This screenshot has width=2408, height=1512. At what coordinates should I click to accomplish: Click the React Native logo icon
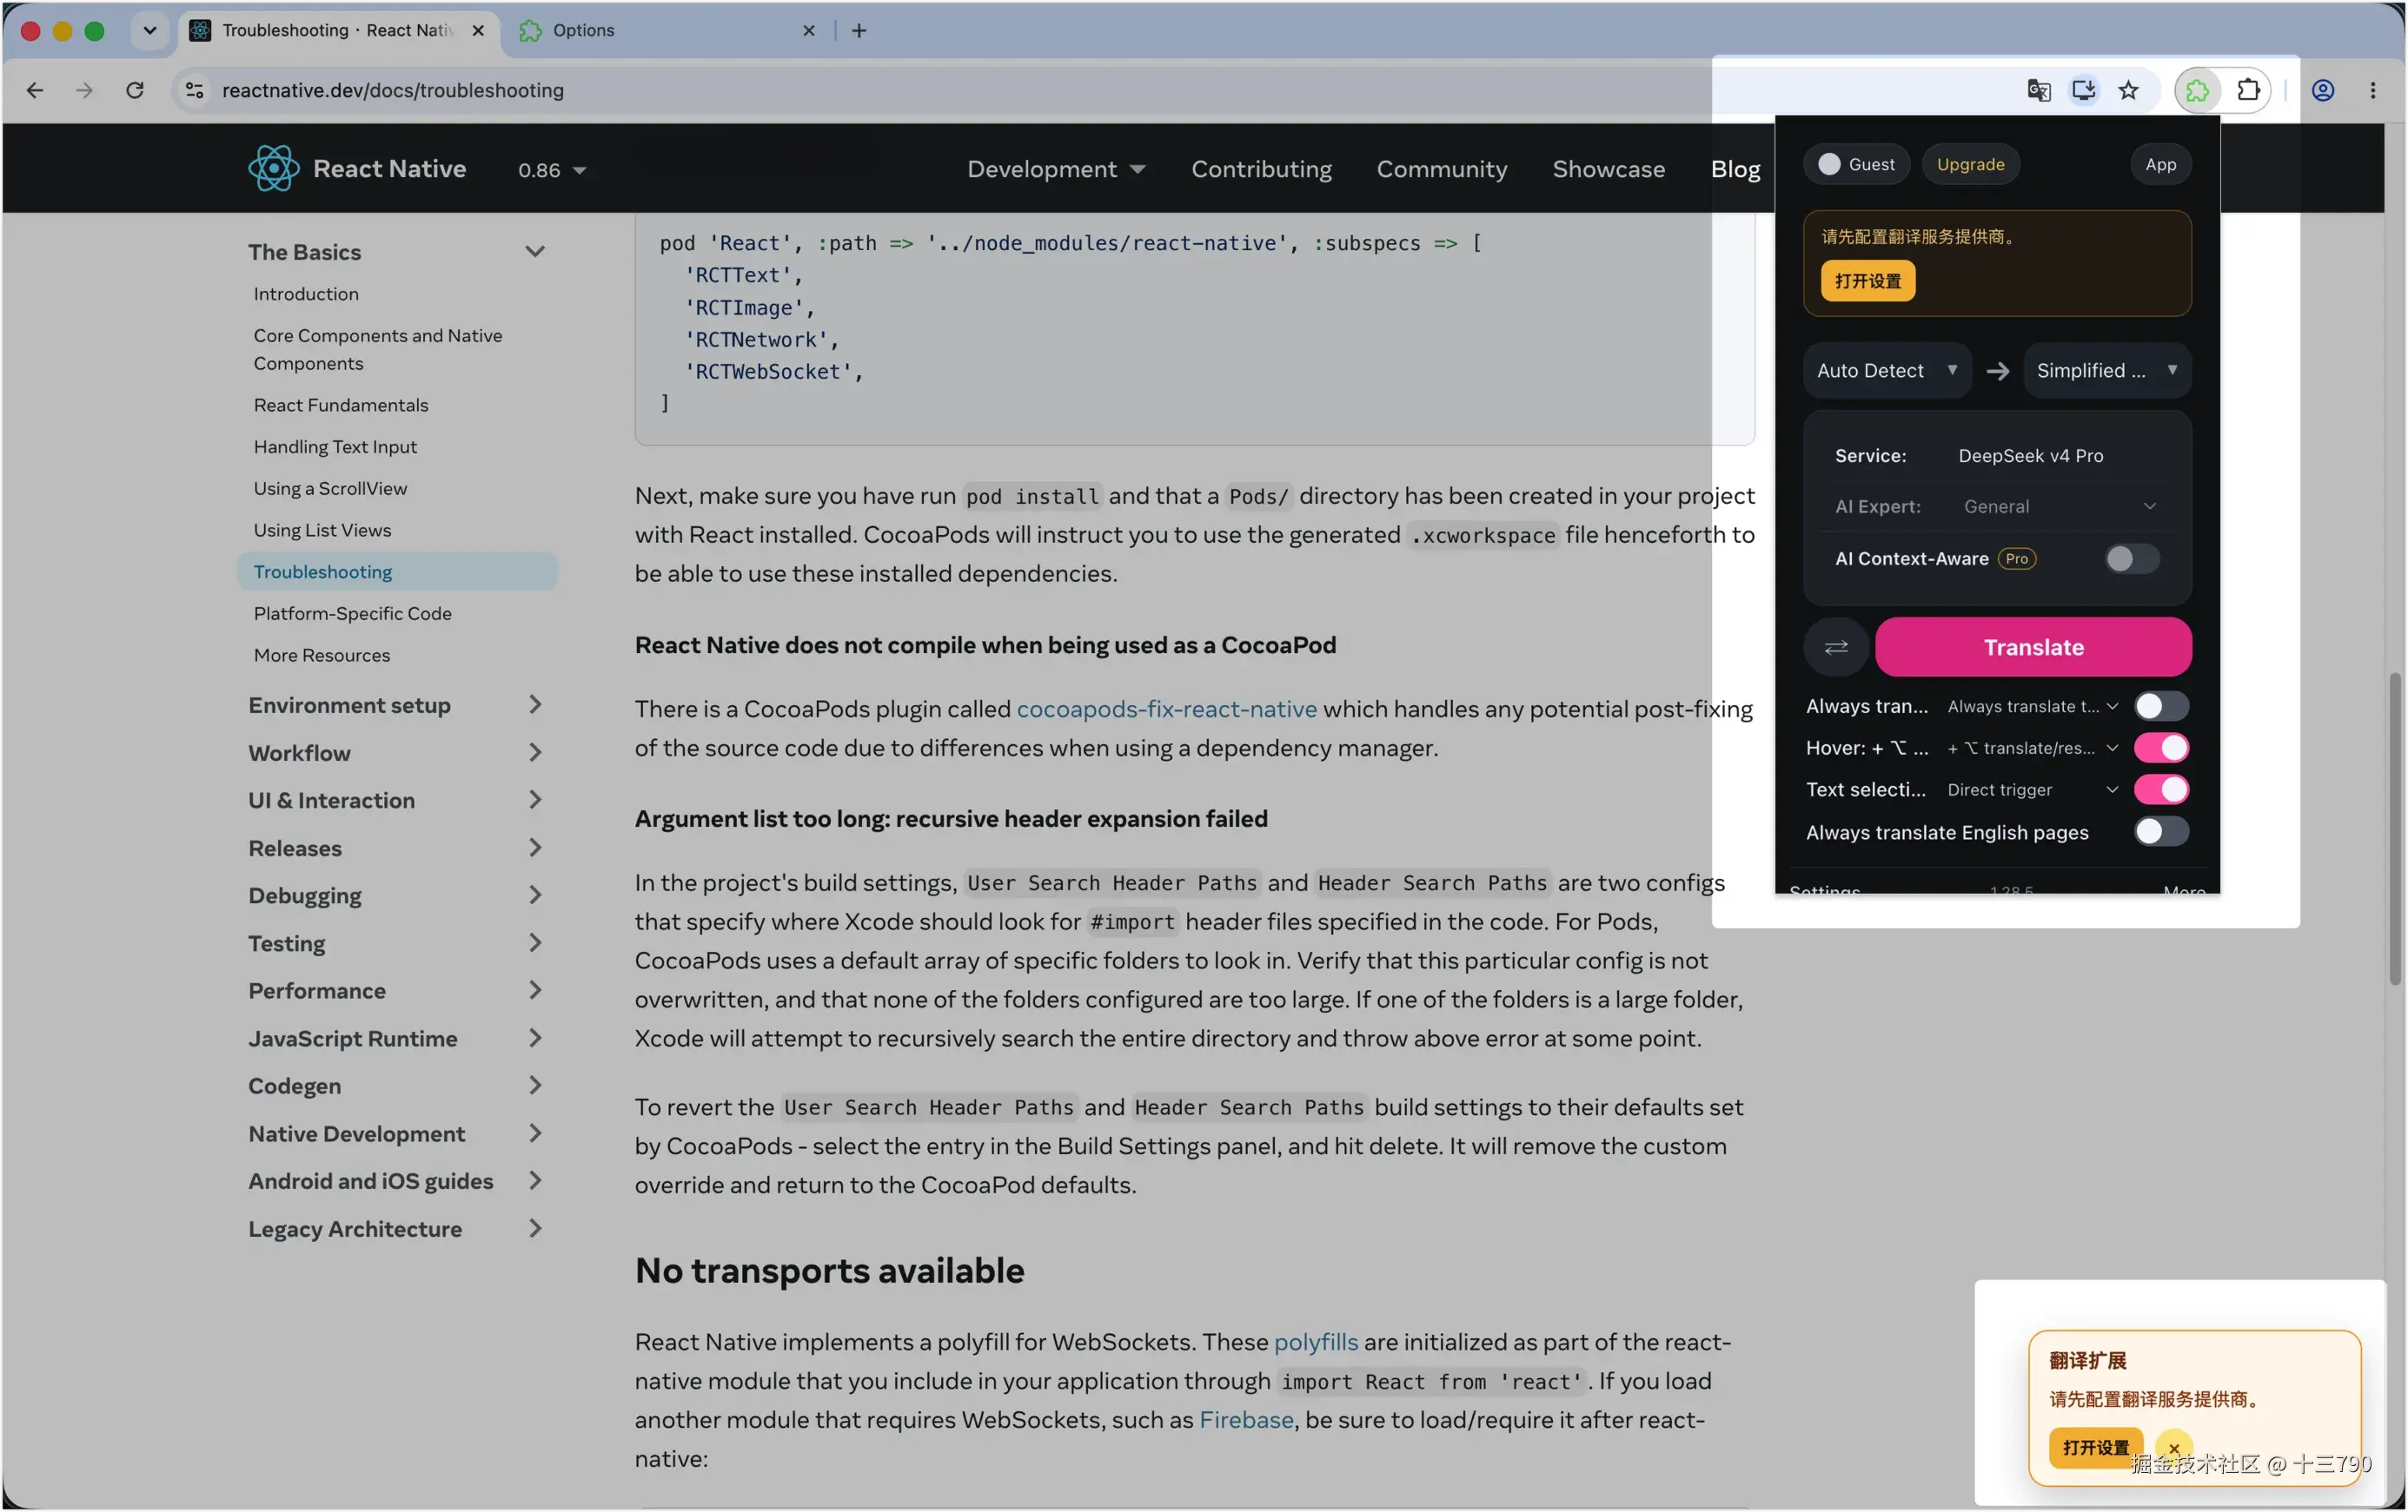coord(273,168)
